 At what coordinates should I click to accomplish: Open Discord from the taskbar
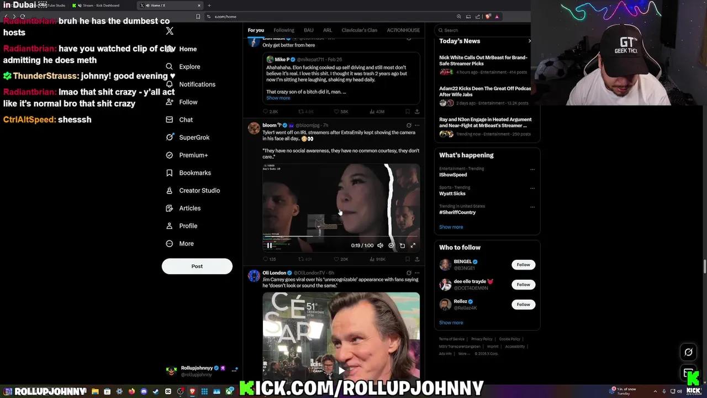(144, 391)
